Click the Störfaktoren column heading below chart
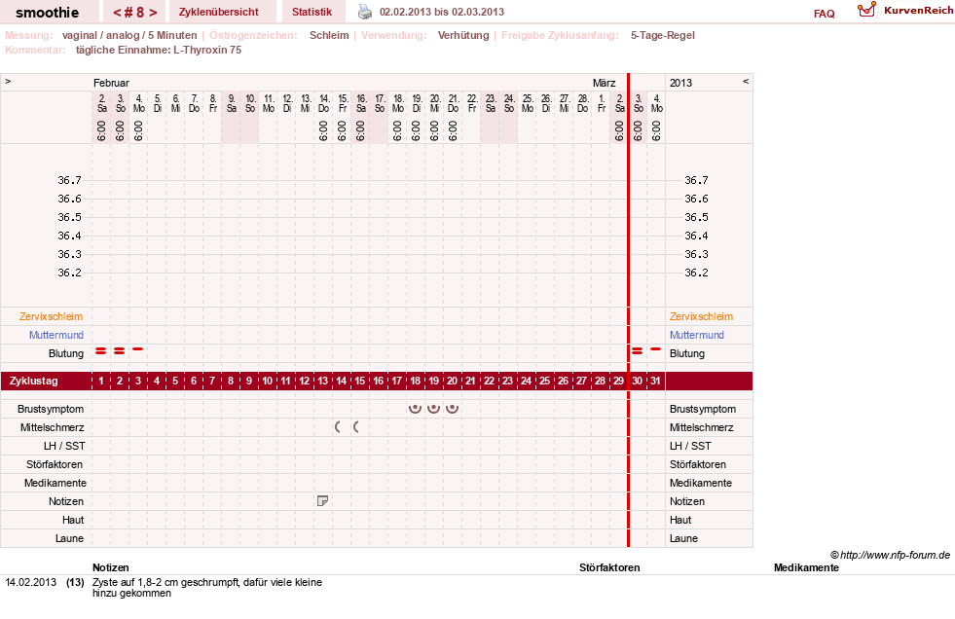The image size is (955, 619). (x=609, y=567)
